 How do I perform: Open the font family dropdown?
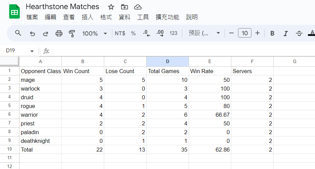tap(204, 33)
